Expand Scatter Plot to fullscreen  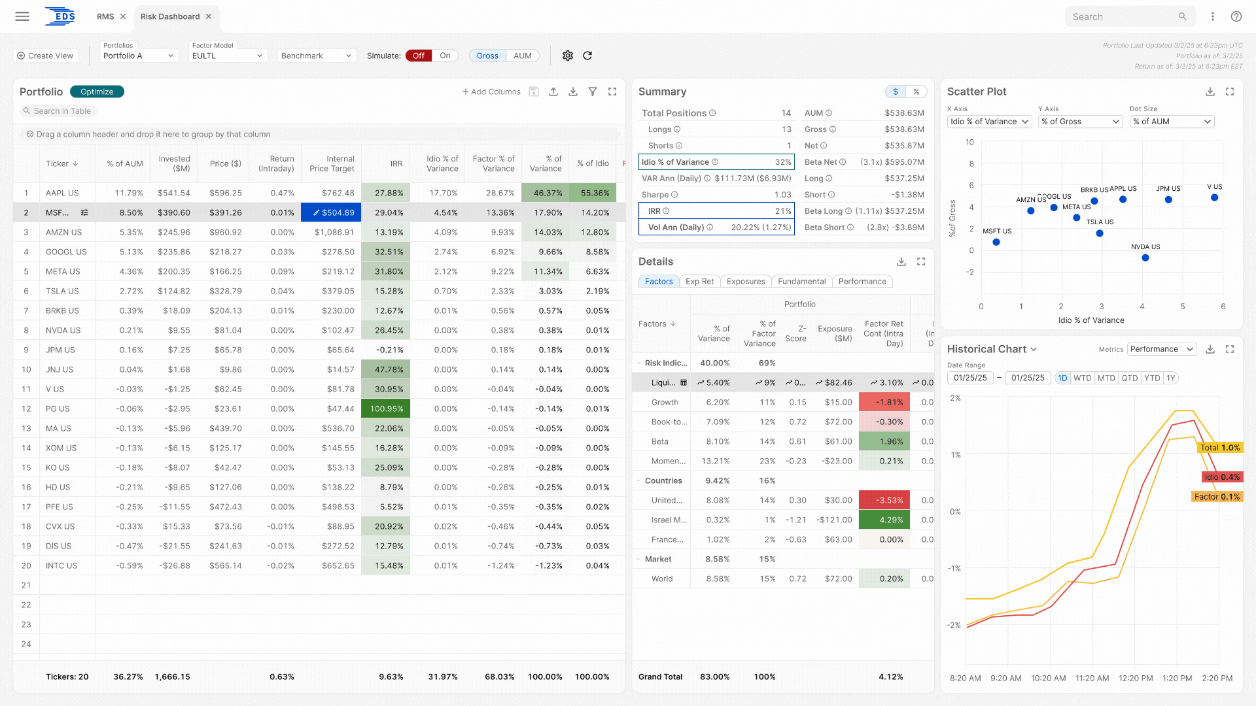tap(1230, 92)
